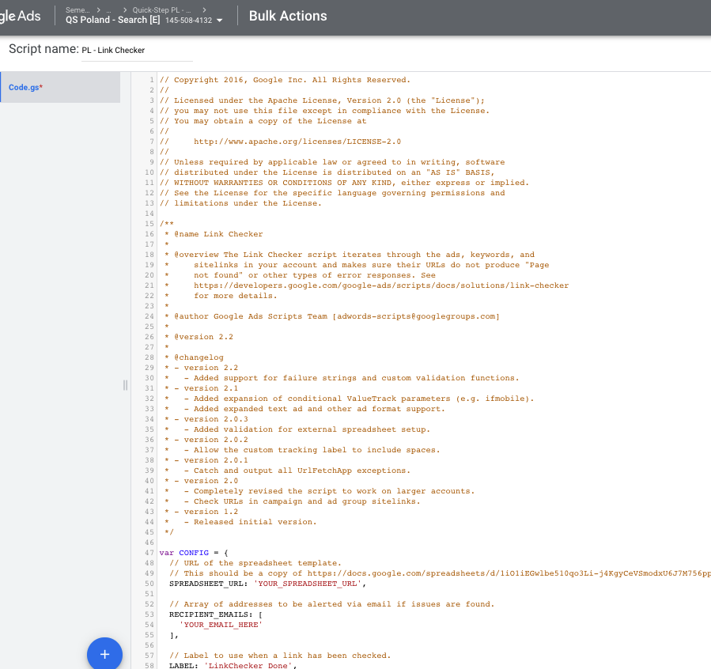Click the sidebar resize handle

[x=125, y=385]
